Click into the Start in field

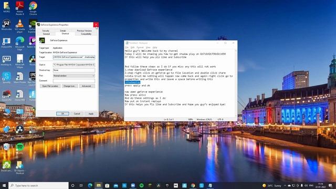click(74, 65)
